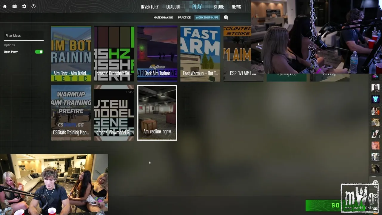This screenshot has width=382, height=215.
Task: Select the CSStats Training Map tile
Action: tap(71, 113)
